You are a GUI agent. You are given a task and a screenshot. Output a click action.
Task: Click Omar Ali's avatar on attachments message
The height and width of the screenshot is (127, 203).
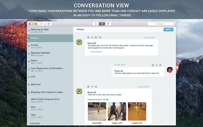(79, 91)
